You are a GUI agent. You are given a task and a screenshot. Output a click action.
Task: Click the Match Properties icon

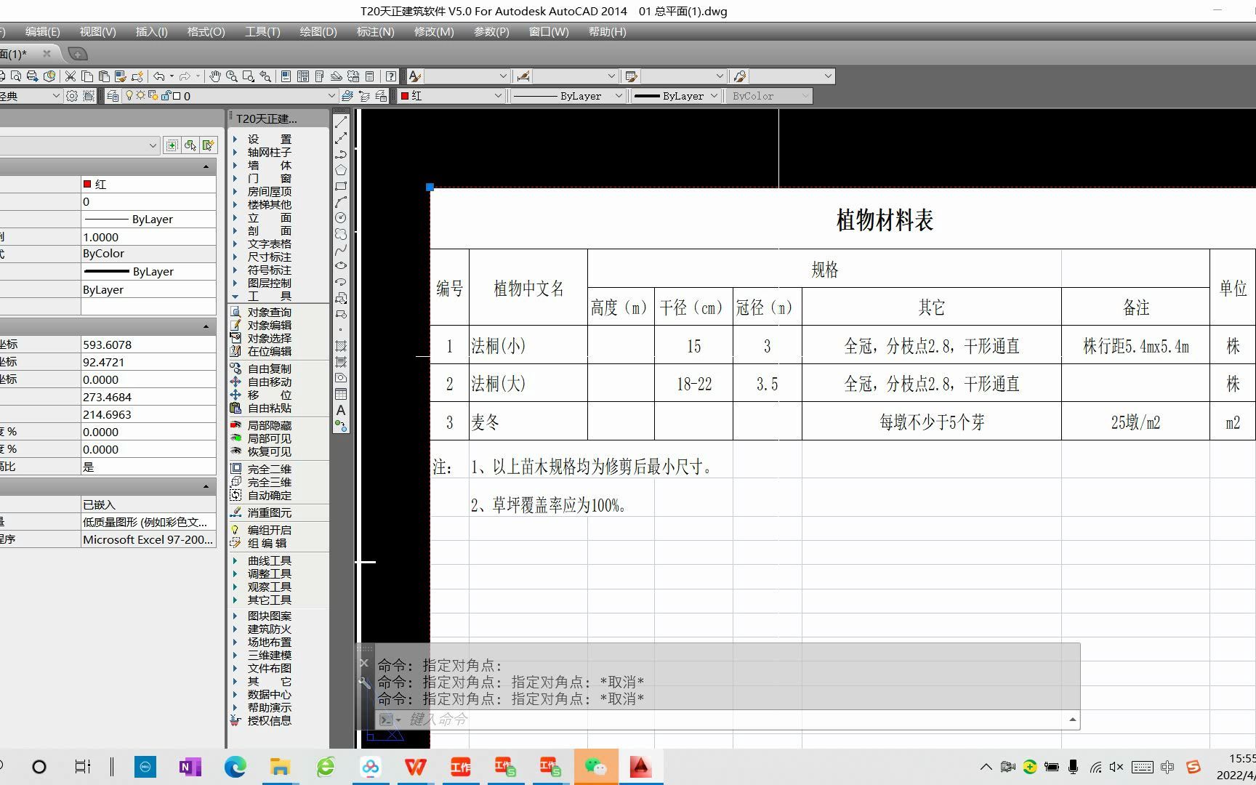pos(121,76)
